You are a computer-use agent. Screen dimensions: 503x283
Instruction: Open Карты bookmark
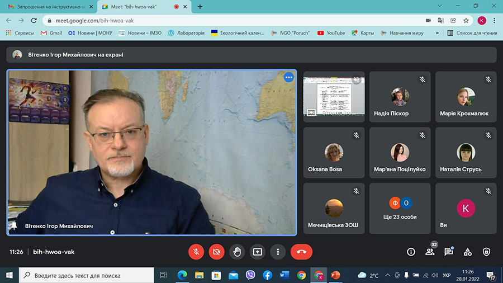point(363,33)
